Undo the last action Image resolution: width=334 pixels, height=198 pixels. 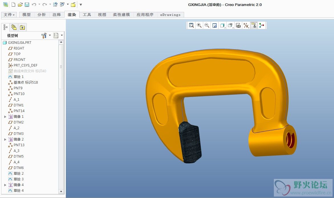coord(34,5)
